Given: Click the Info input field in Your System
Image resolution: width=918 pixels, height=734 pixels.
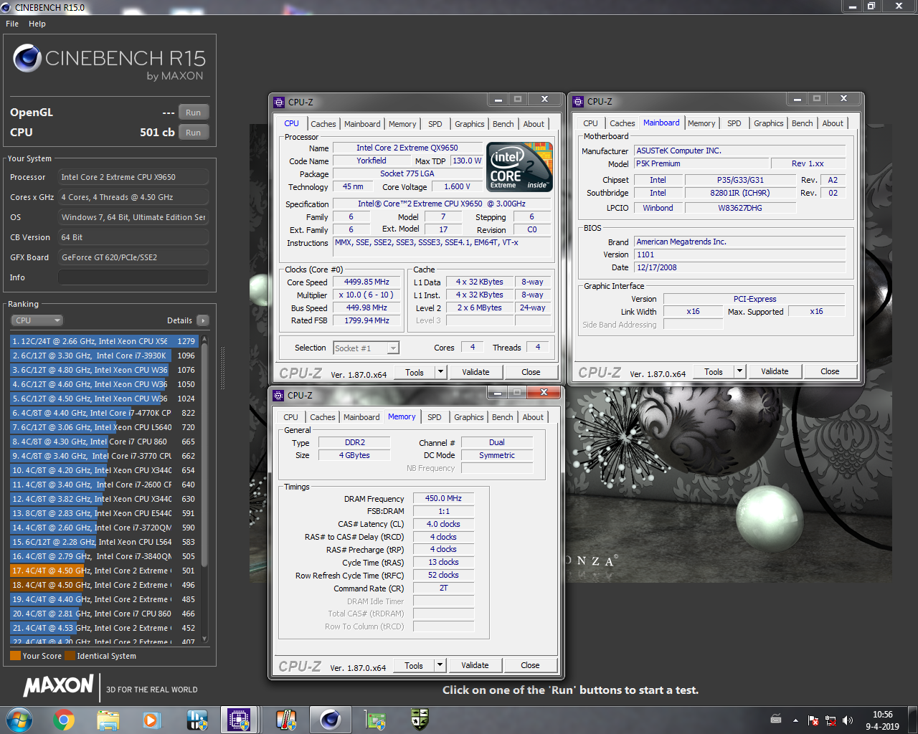Looking at the screenshot, I should tap(133, 277).
